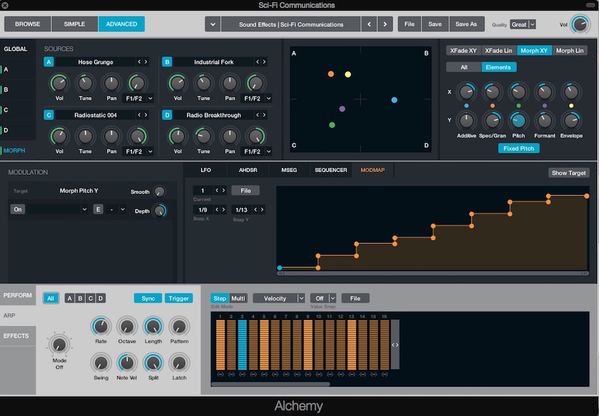Open the AHDSR tab
Viewport: 599px width, 416px height.
(x=248, y=169)
